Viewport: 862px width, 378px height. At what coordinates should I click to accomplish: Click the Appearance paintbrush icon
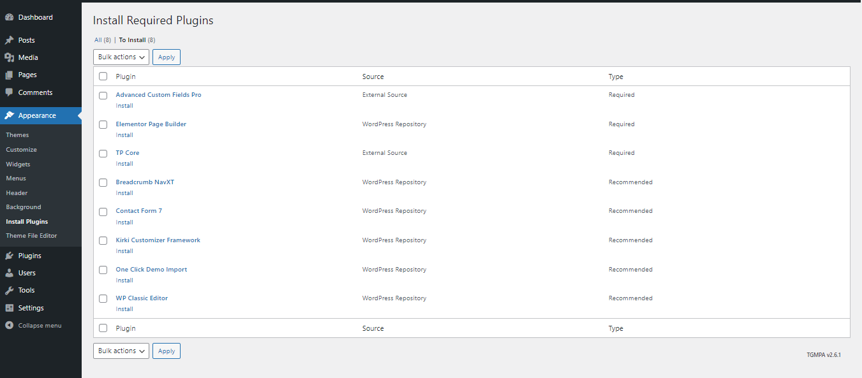(9, 115)
